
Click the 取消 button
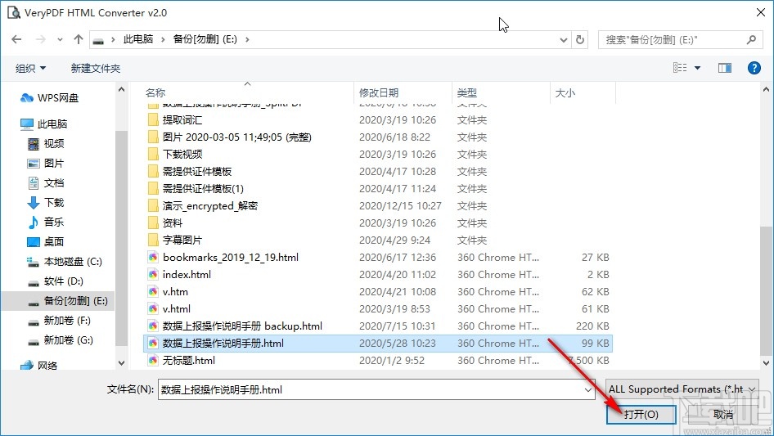point(723,414)
